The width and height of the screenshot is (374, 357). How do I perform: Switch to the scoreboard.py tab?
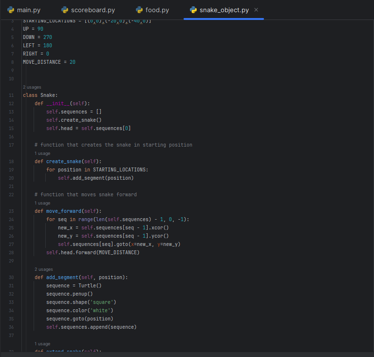[x=93, y=10]
